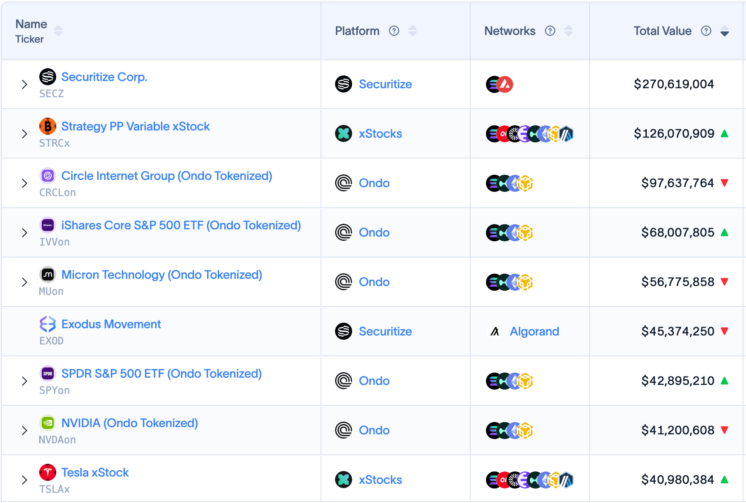Expand the iShares Core S&P 500 ETF row
Screen dimensions: 746x503
[x=25, y=233]
